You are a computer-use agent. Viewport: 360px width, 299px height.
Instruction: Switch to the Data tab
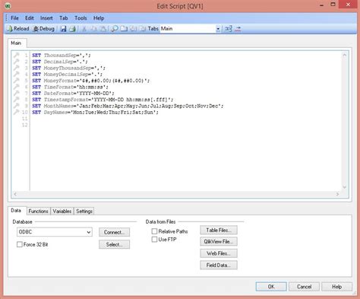pyautogui.click(x=16, y=211)
